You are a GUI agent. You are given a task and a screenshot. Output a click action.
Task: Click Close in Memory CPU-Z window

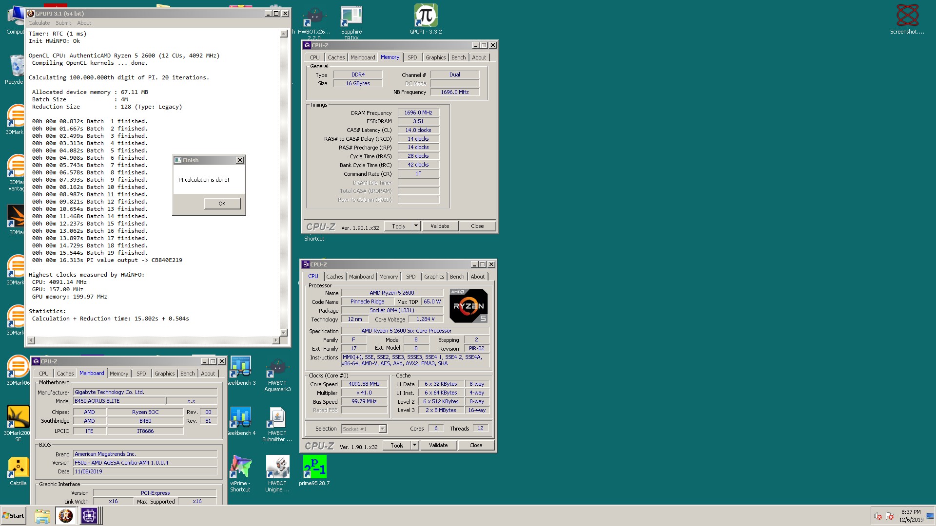click(x=477, y=226)
